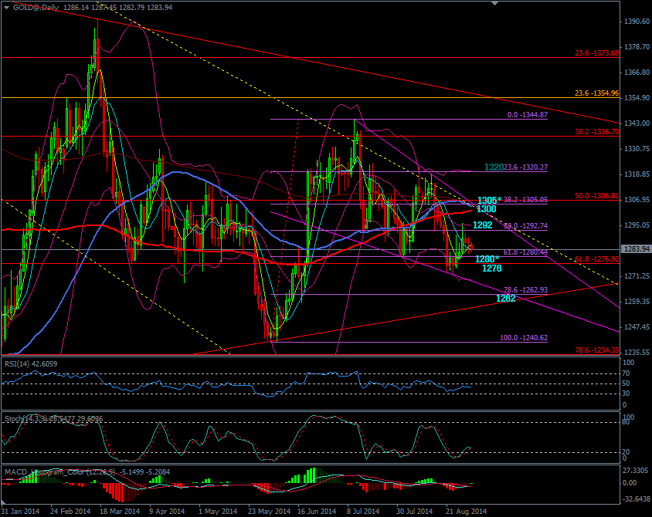Click the RSI scale level 70

tap(627, 373)
